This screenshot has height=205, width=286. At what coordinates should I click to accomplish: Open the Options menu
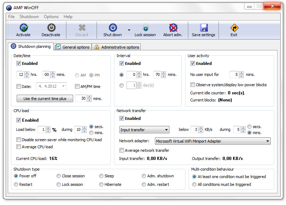(x=51, y=17)
